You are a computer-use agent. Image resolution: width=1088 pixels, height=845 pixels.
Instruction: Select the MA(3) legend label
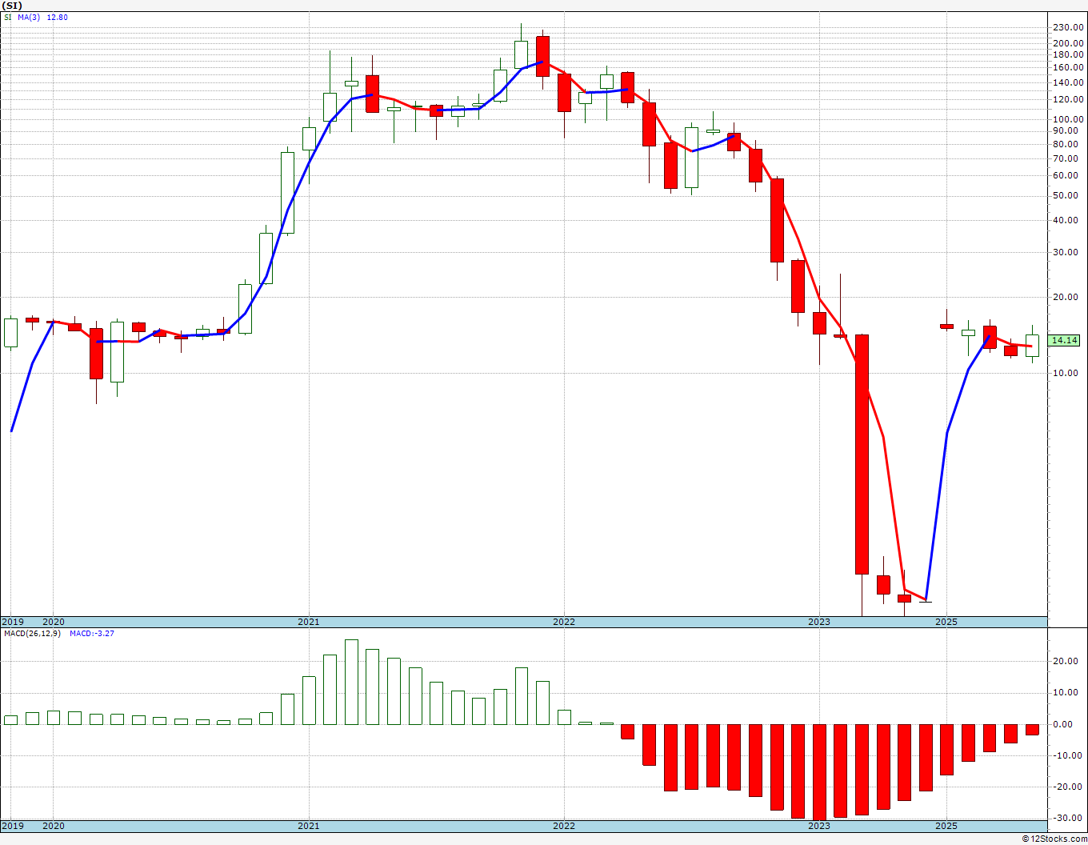(x=30, y=17)
